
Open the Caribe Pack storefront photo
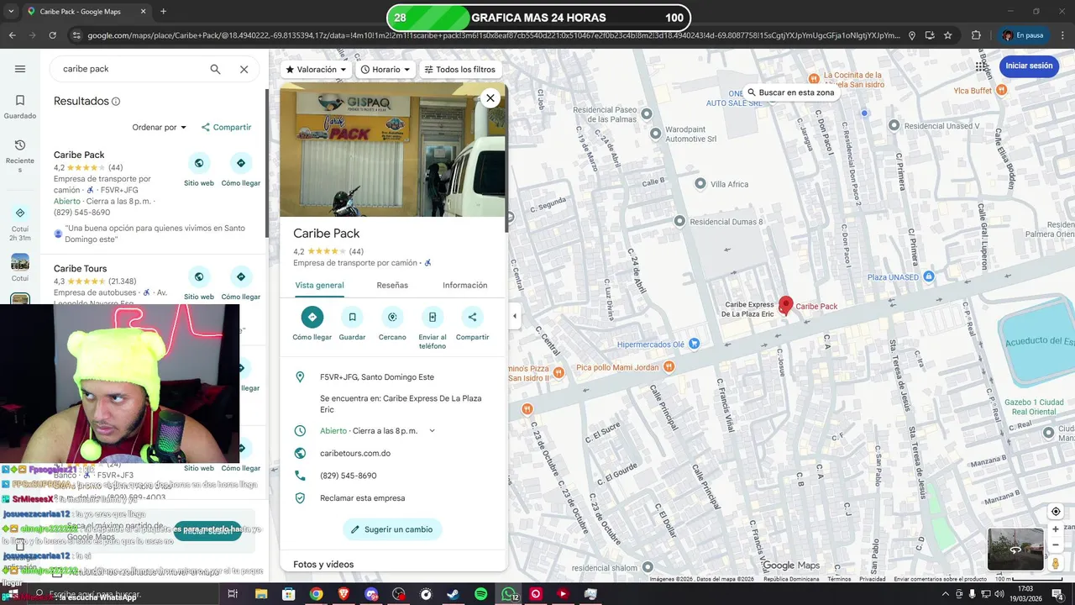[x=393, y=150]
